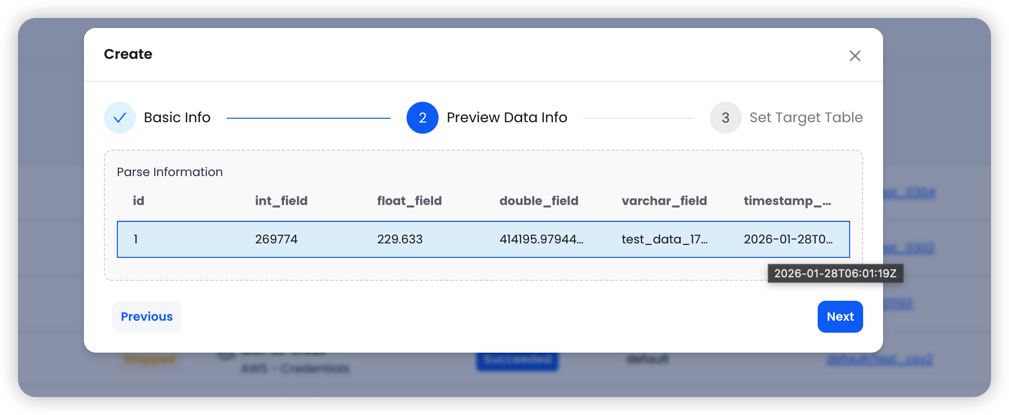Click the step 3 circle icon
Image resolution: width=1009 pixels, height=415 pixels.
[725, 118]
